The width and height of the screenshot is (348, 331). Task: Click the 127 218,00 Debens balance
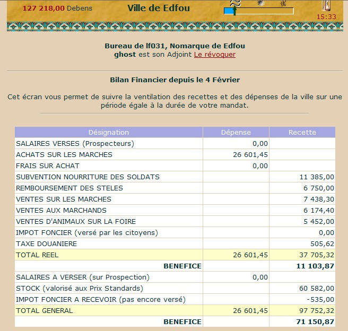coord(57,8)
